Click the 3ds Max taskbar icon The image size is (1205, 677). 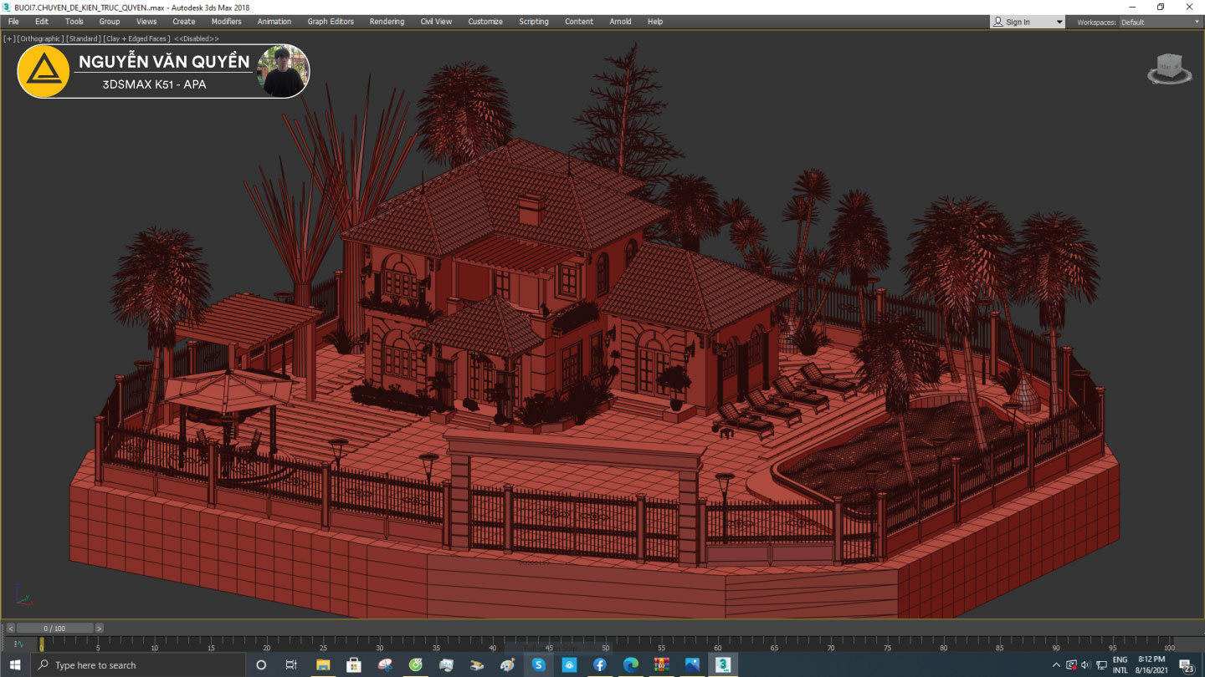click(723, 664)
